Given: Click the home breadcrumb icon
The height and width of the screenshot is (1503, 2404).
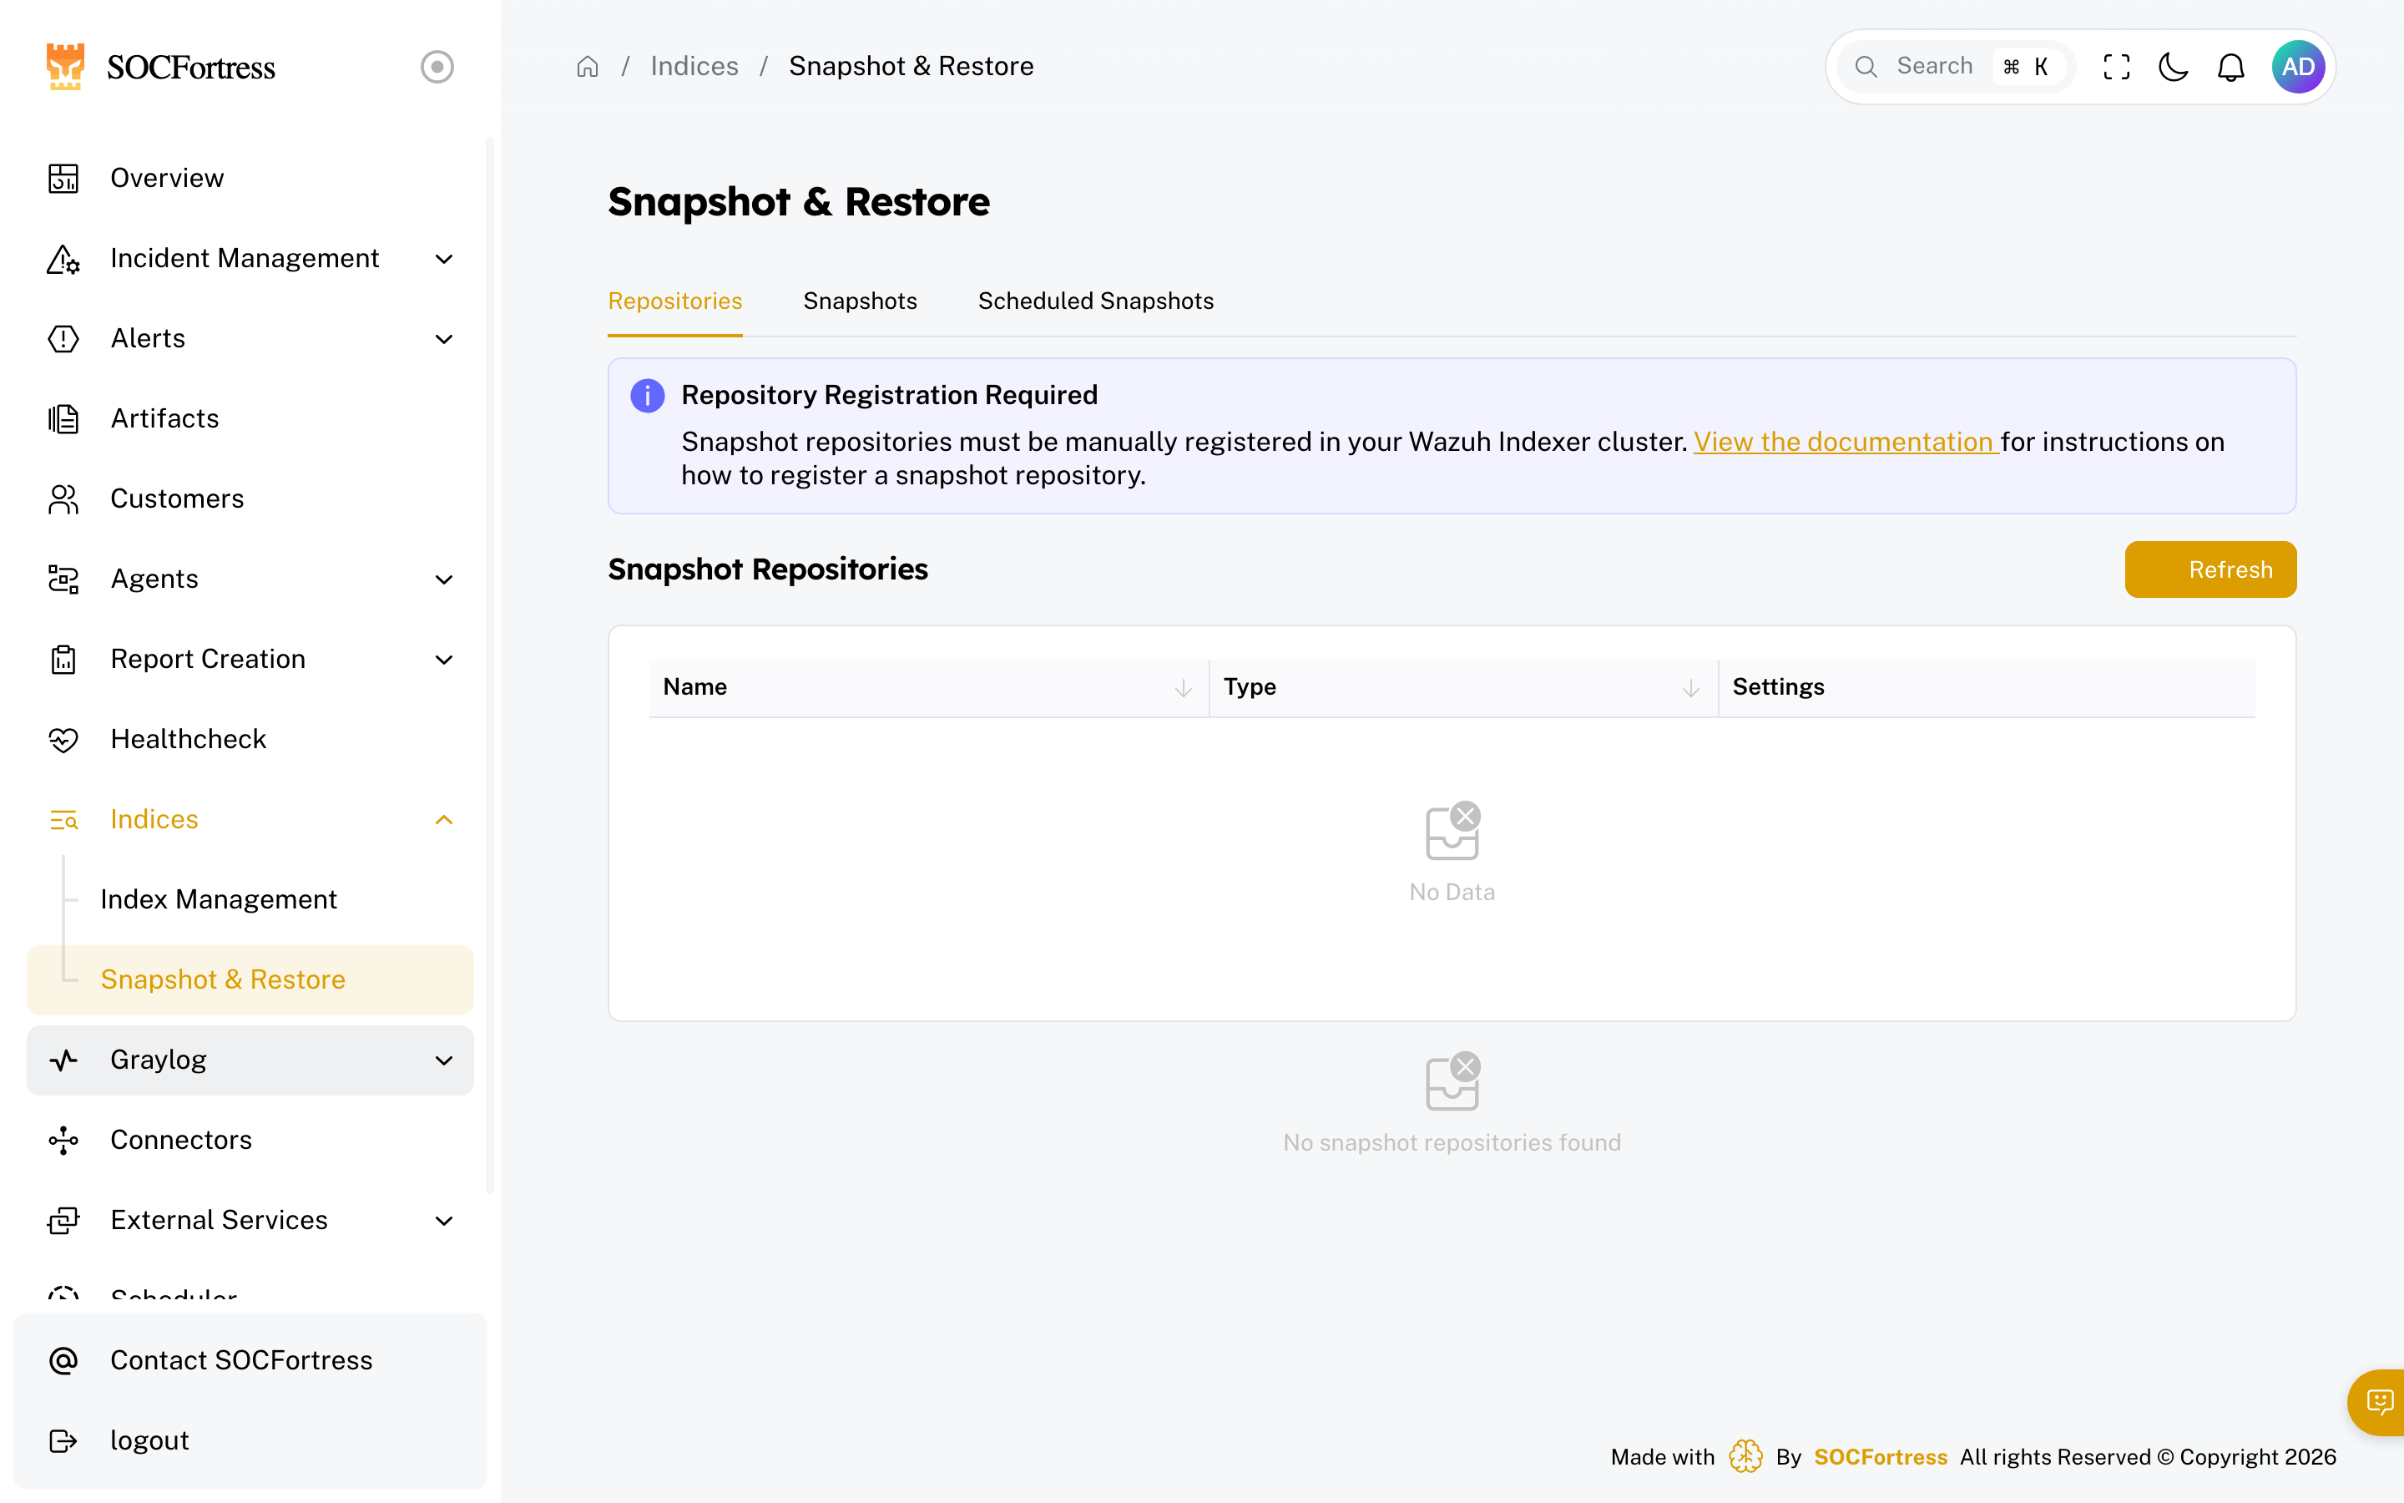Looking at the screenshot, I should (587, 67).
